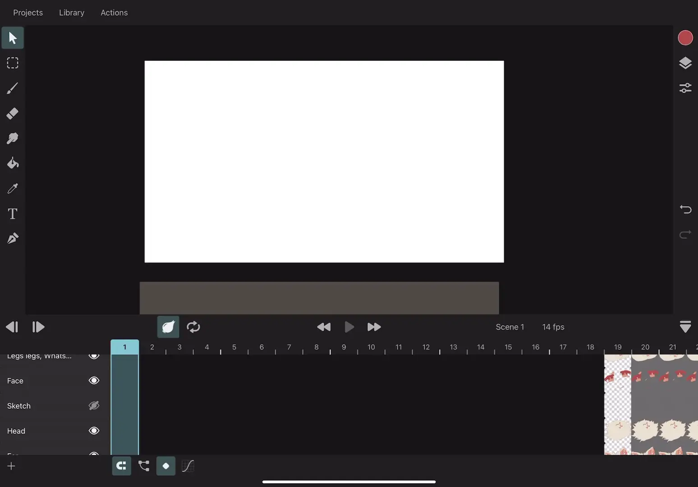The width and height of the screenshot is (698, 487).
Task: Add a new layer with the plus button
Action: (x=11, y=466)
